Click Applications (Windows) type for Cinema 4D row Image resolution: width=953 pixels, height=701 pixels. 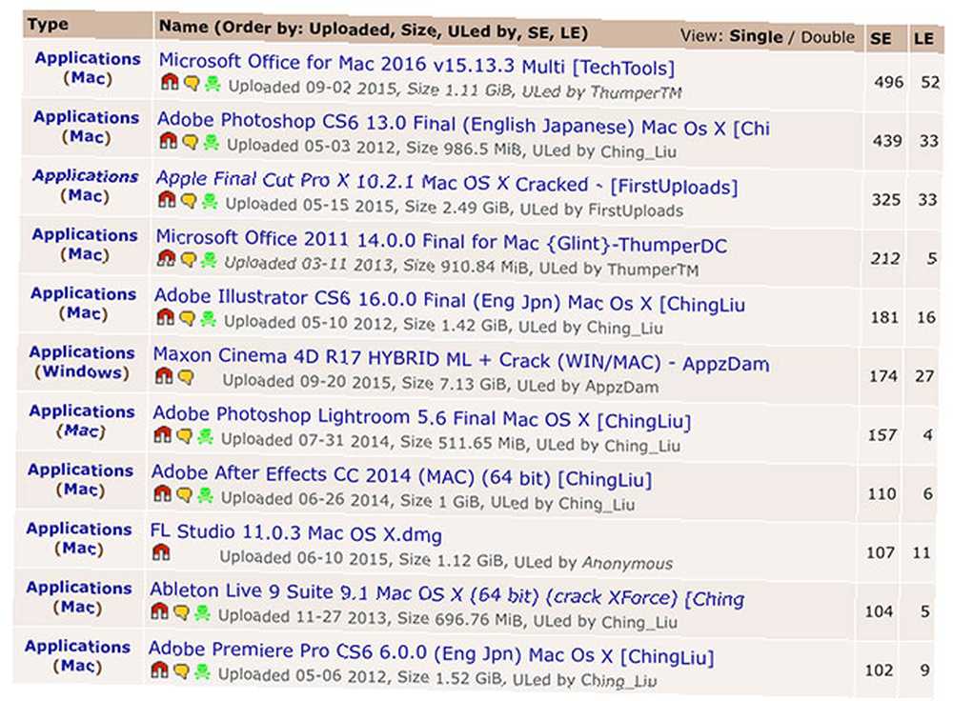coord(82,362)
